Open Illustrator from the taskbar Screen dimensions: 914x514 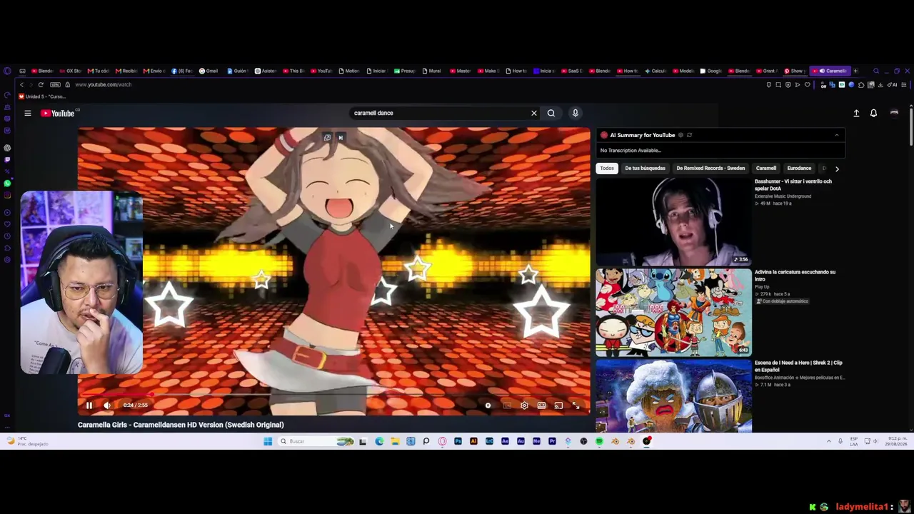coord(473,441)
